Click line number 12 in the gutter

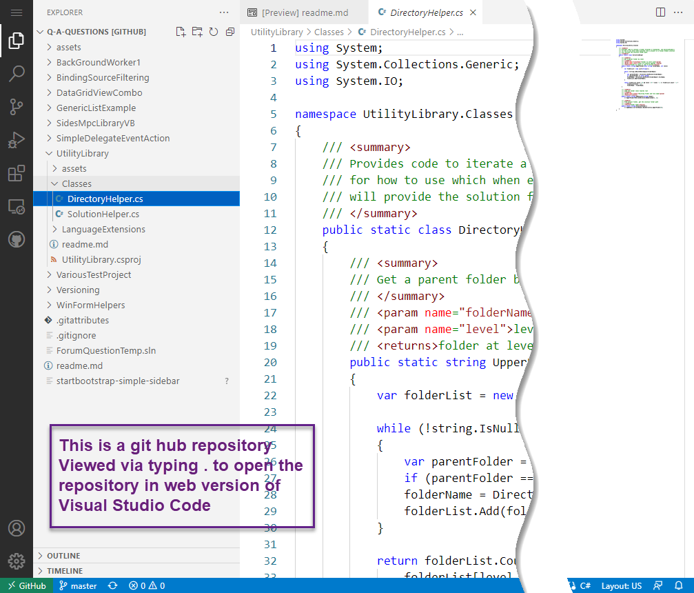point(270,230)
